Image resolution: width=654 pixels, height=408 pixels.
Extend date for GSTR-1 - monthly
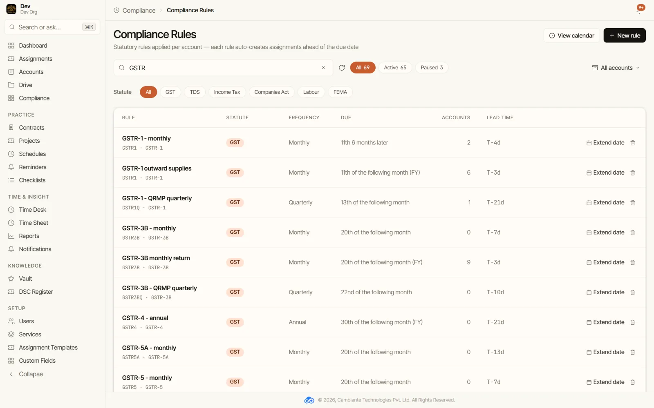coord(605,143)
